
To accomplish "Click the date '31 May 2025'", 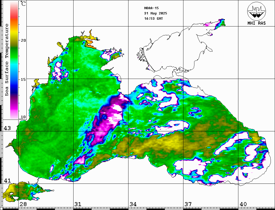I will 156,13.
